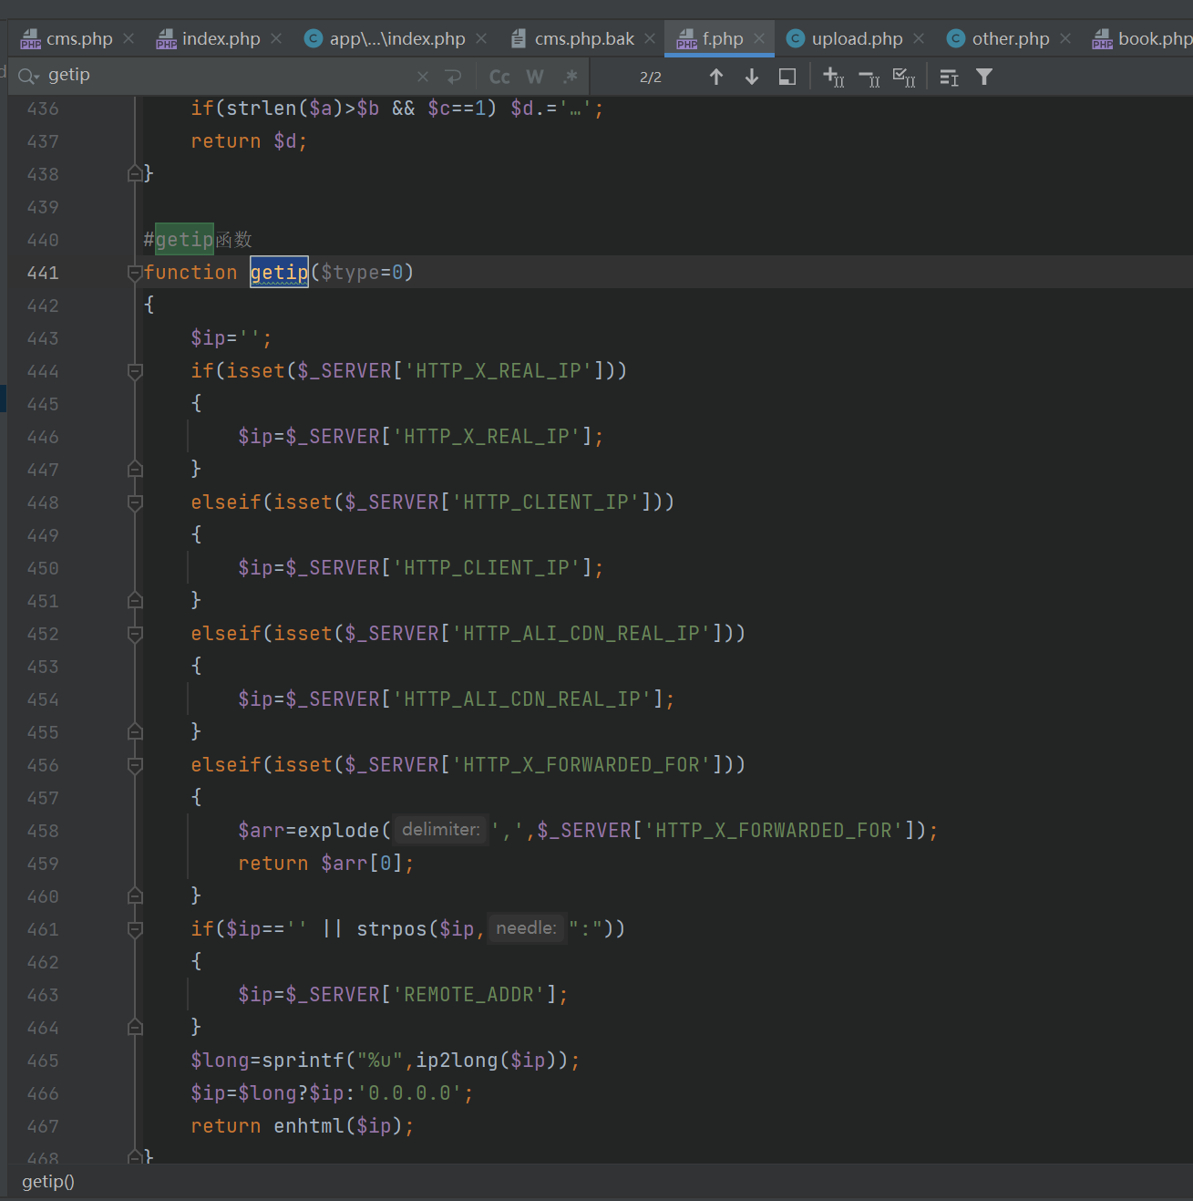Click fold end marker at line 464
Viewport: 1193px width, 1201px height.
(135, 1027)
